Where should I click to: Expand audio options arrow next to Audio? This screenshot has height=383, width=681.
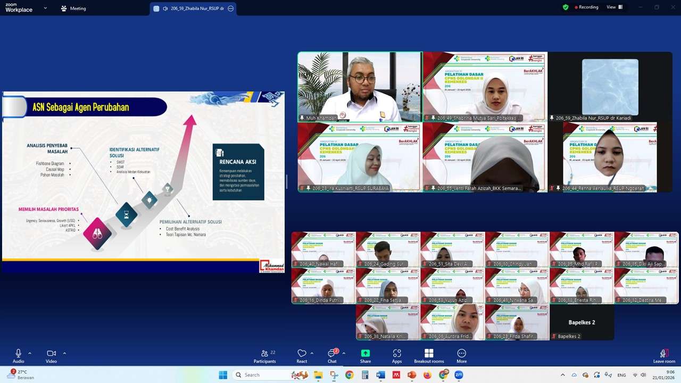pos(30,353)
